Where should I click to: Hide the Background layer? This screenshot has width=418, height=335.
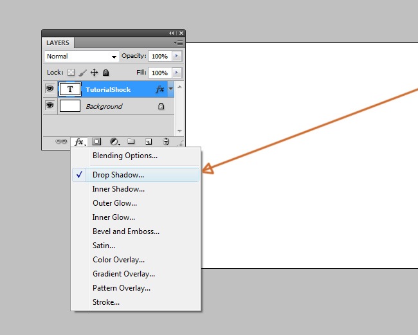(x=50, y=105)
